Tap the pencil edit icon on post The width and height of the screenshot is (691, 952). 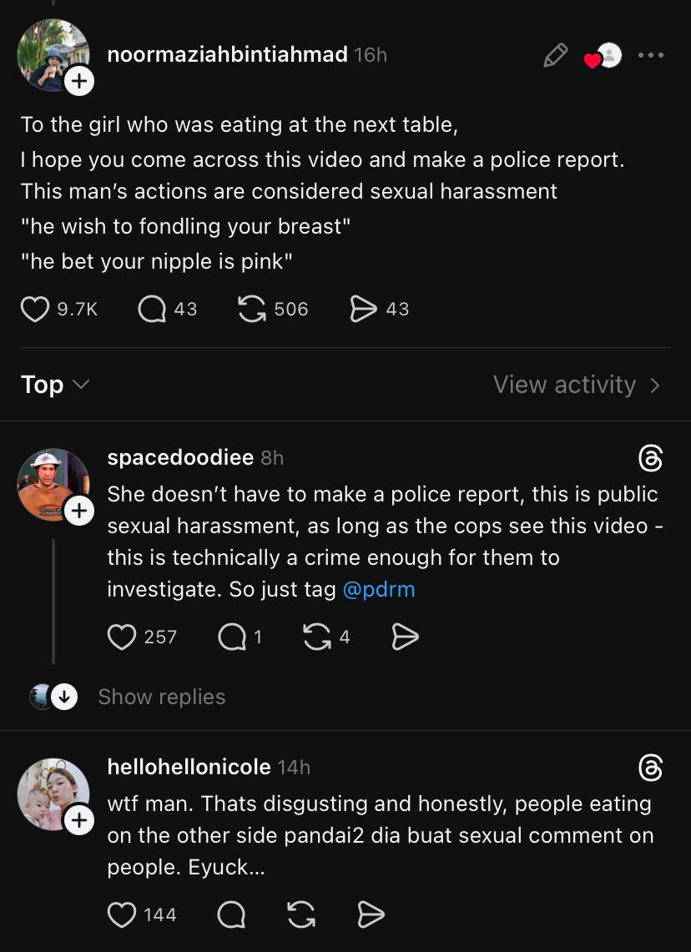pyautogui.click(x=555, y=55)
